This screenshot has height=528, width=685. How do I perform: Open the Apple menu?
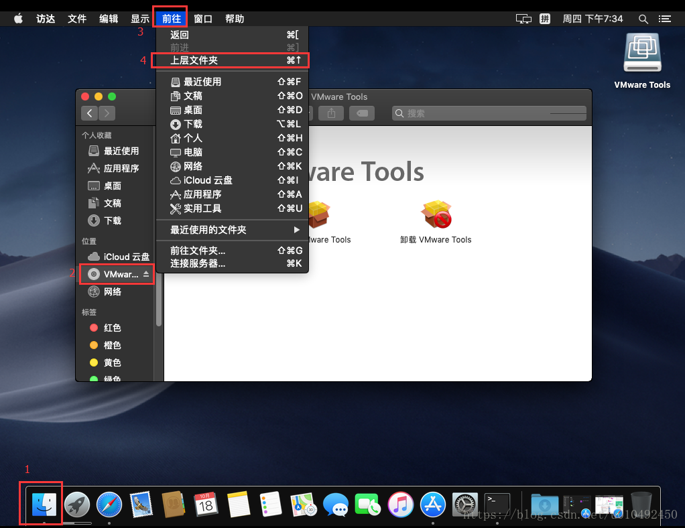click(x=18, y=19)
